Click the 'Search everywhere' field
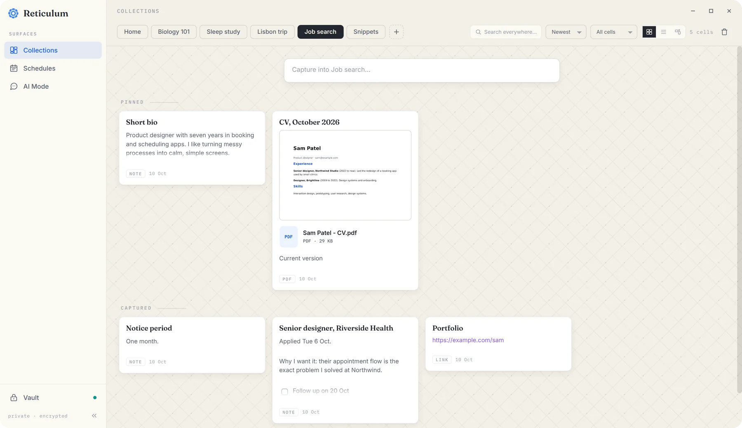 [506, 32]
